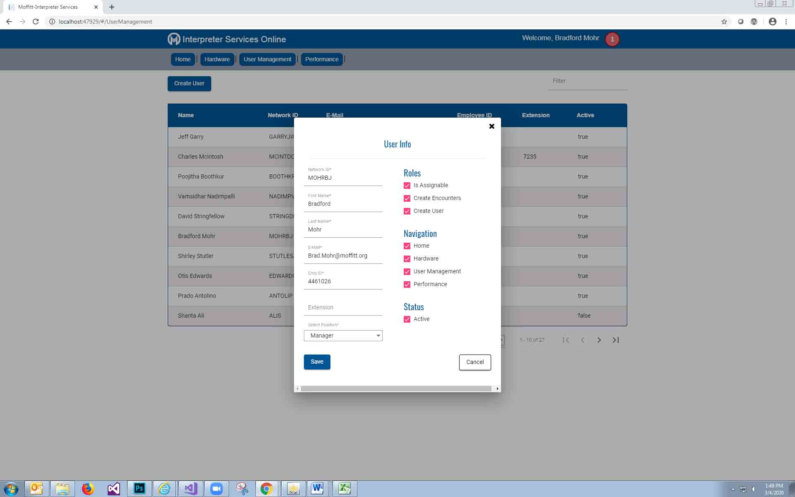Image resolution: width=795 pixels, height=497 pixels.
Task: Open Chrome's three-dot menu
Action: [x=786, y=22]
